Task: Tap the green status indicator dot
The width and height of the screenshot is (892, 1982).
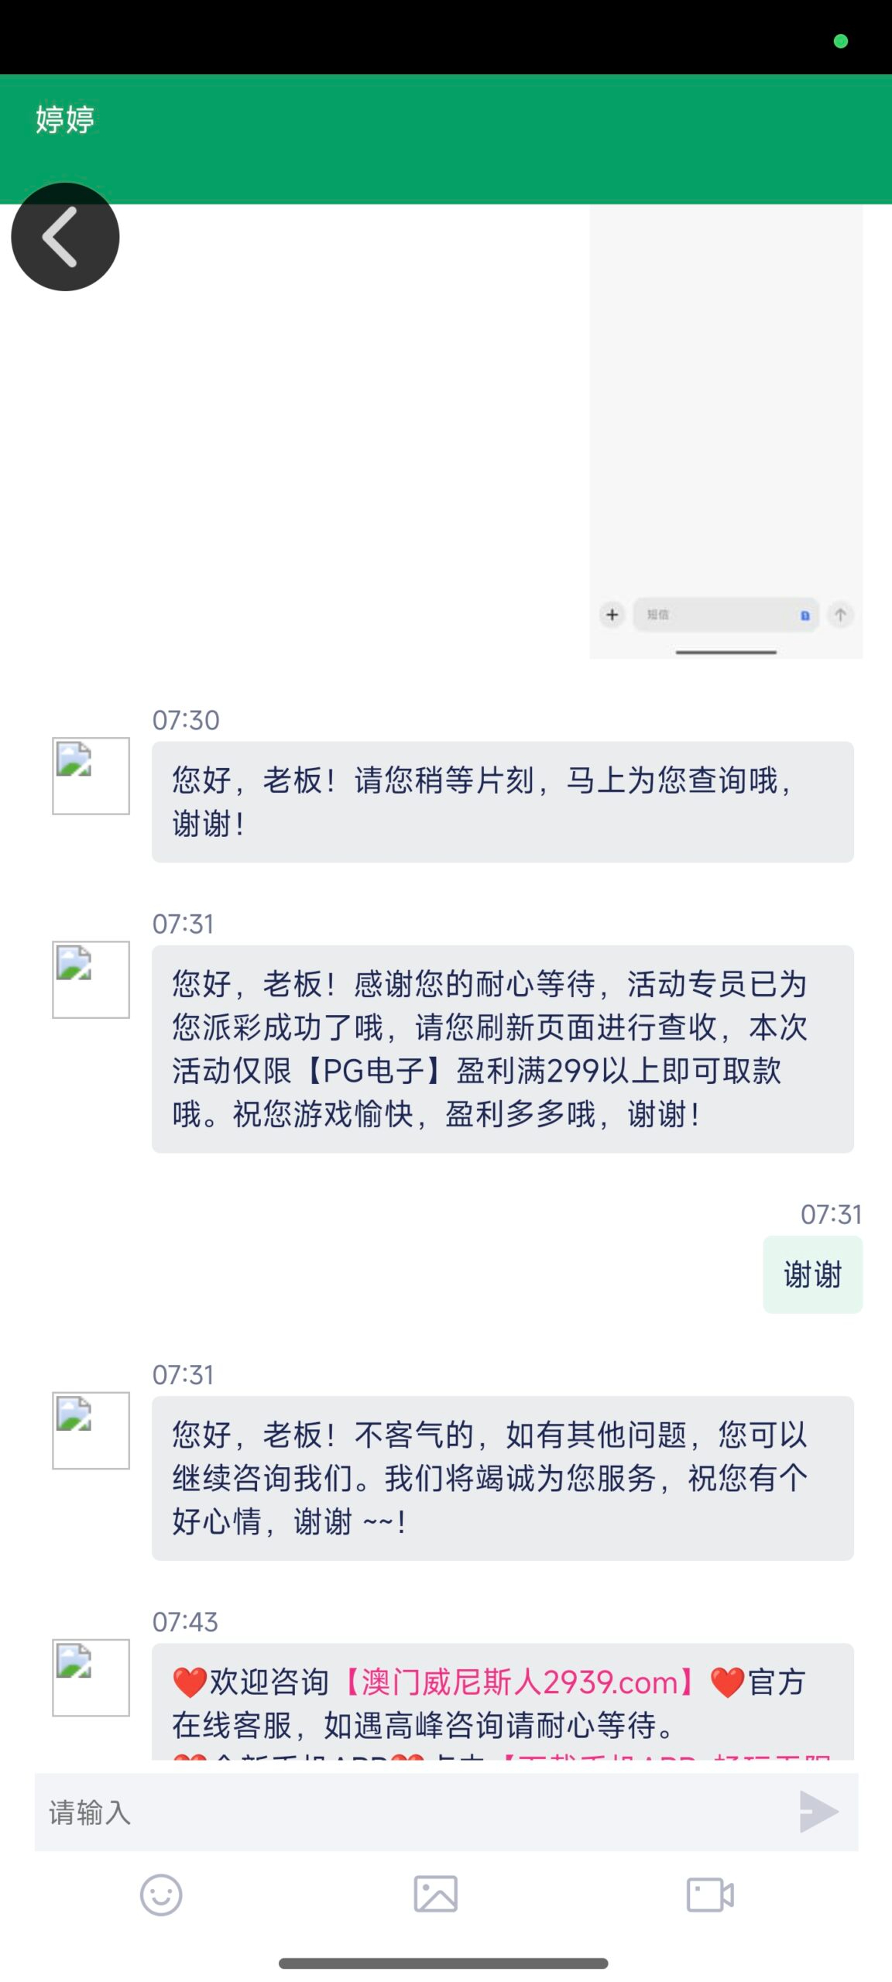Action: click(x=840, y=41)
